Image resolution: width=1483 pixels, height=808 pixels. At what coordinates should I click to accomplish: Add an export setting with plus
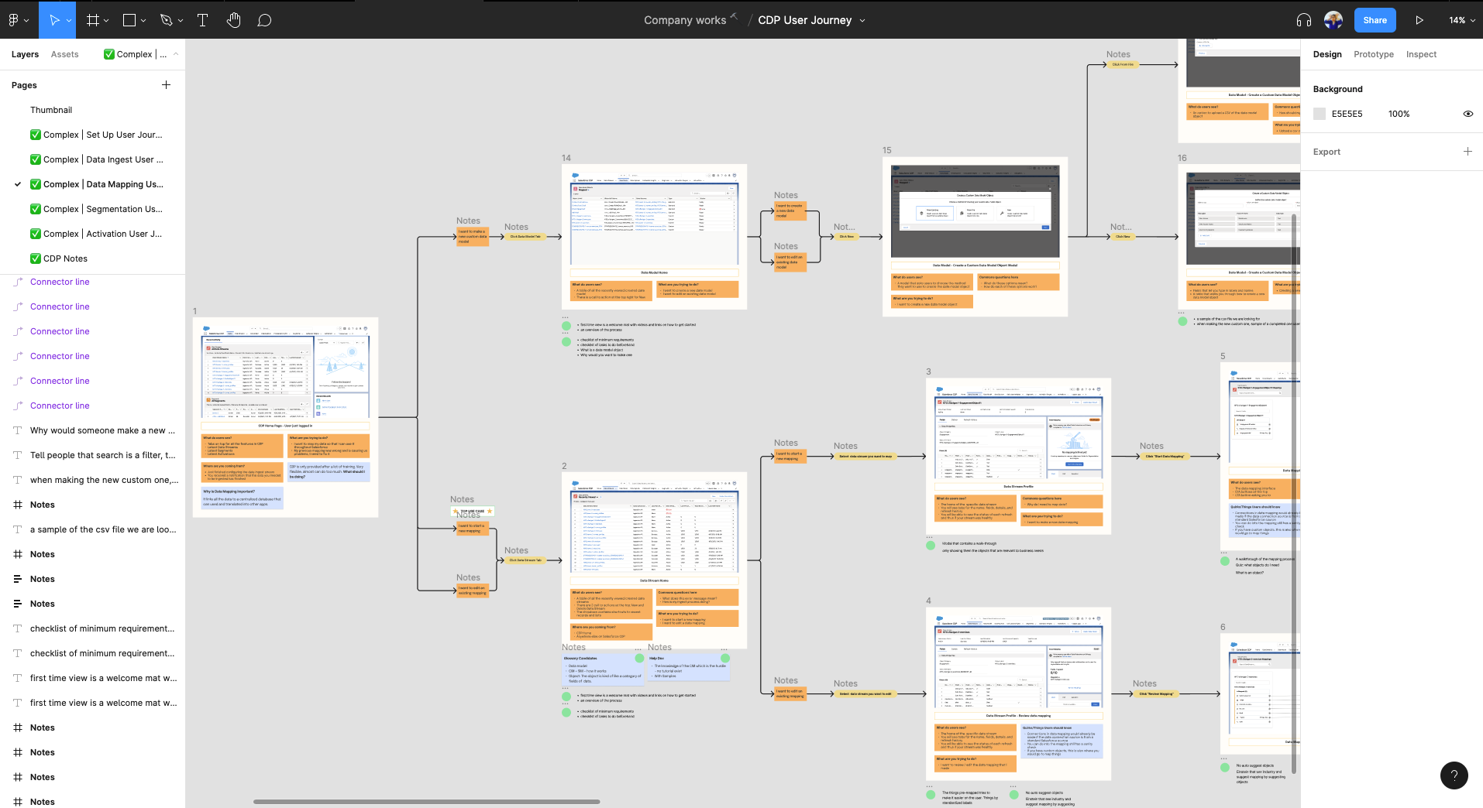point(1468,152)
